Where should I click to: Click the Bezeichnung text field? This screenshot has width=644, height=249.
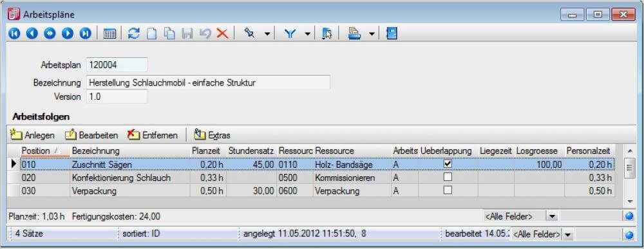click(x=208, y=82)
